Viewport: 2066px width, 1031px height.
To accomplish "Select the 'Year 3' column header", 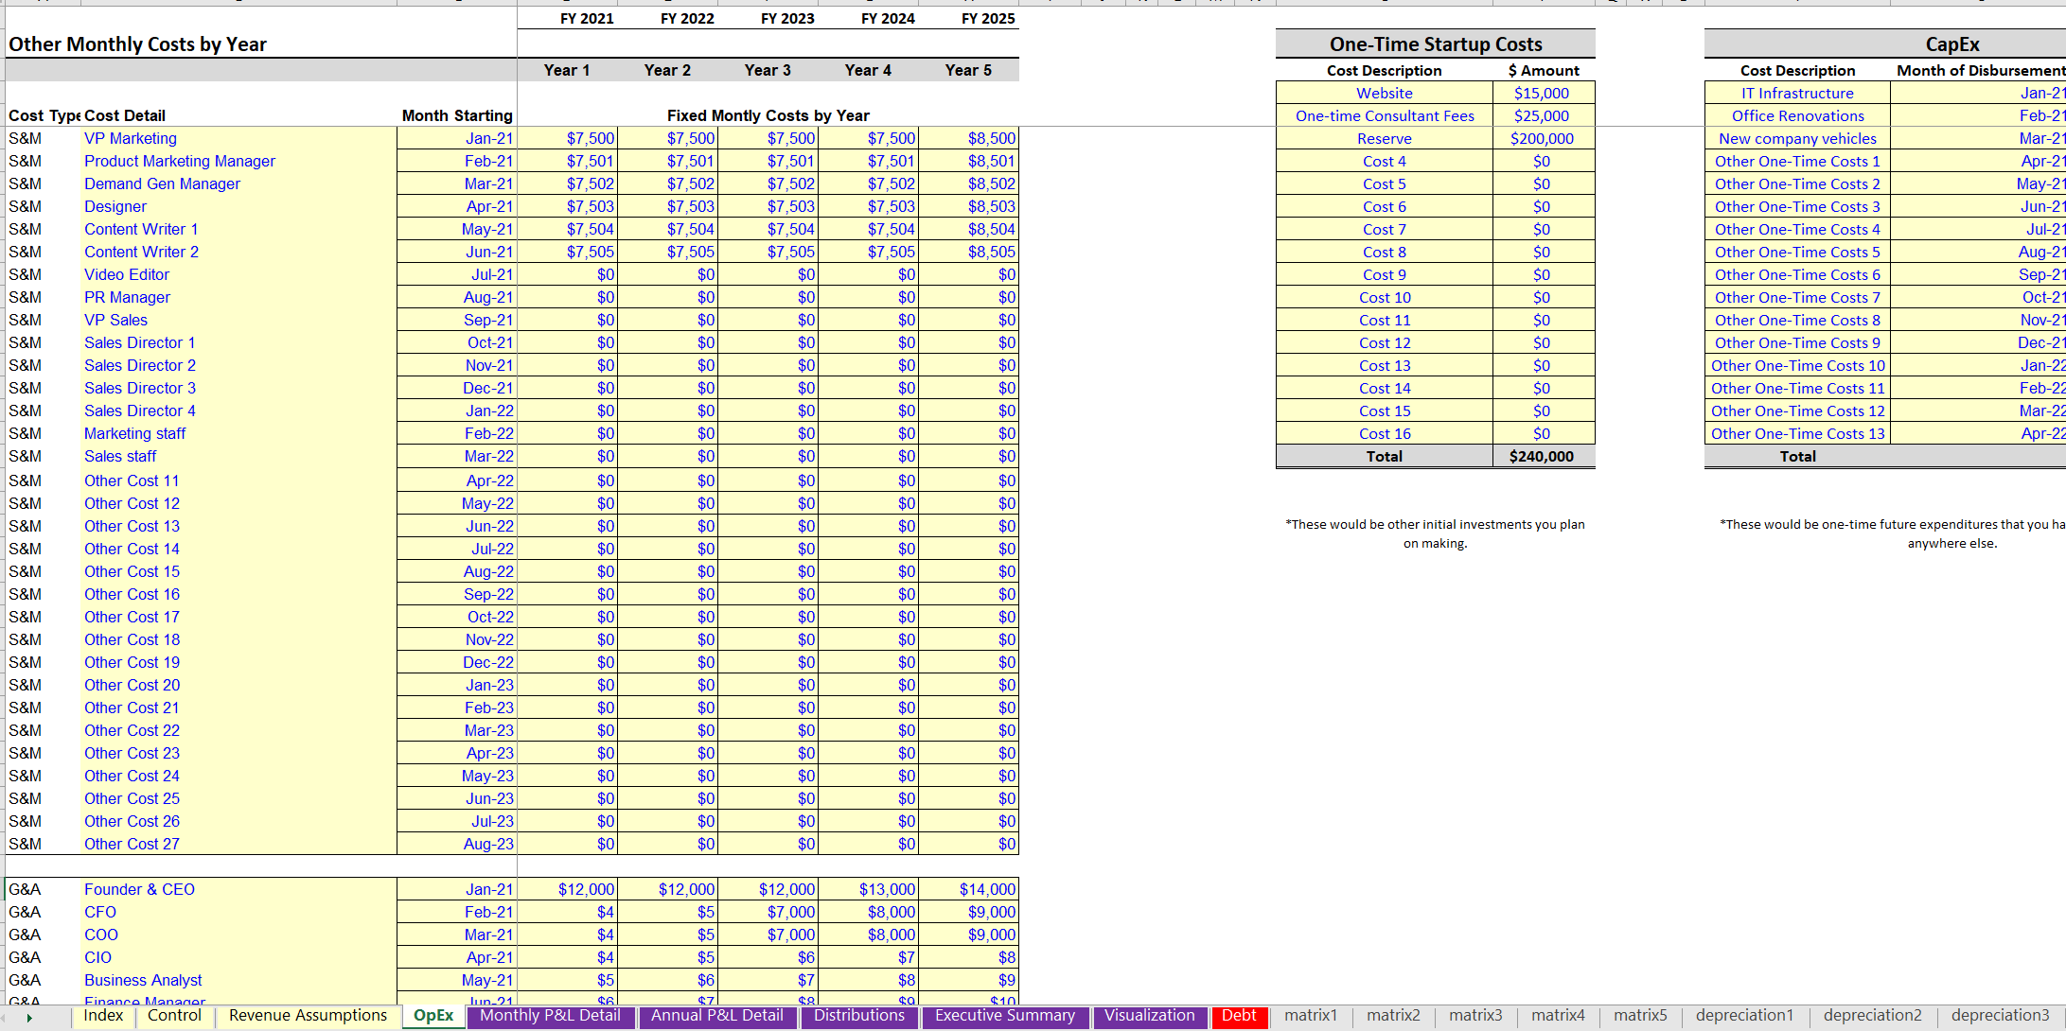I will coord(768,70).
